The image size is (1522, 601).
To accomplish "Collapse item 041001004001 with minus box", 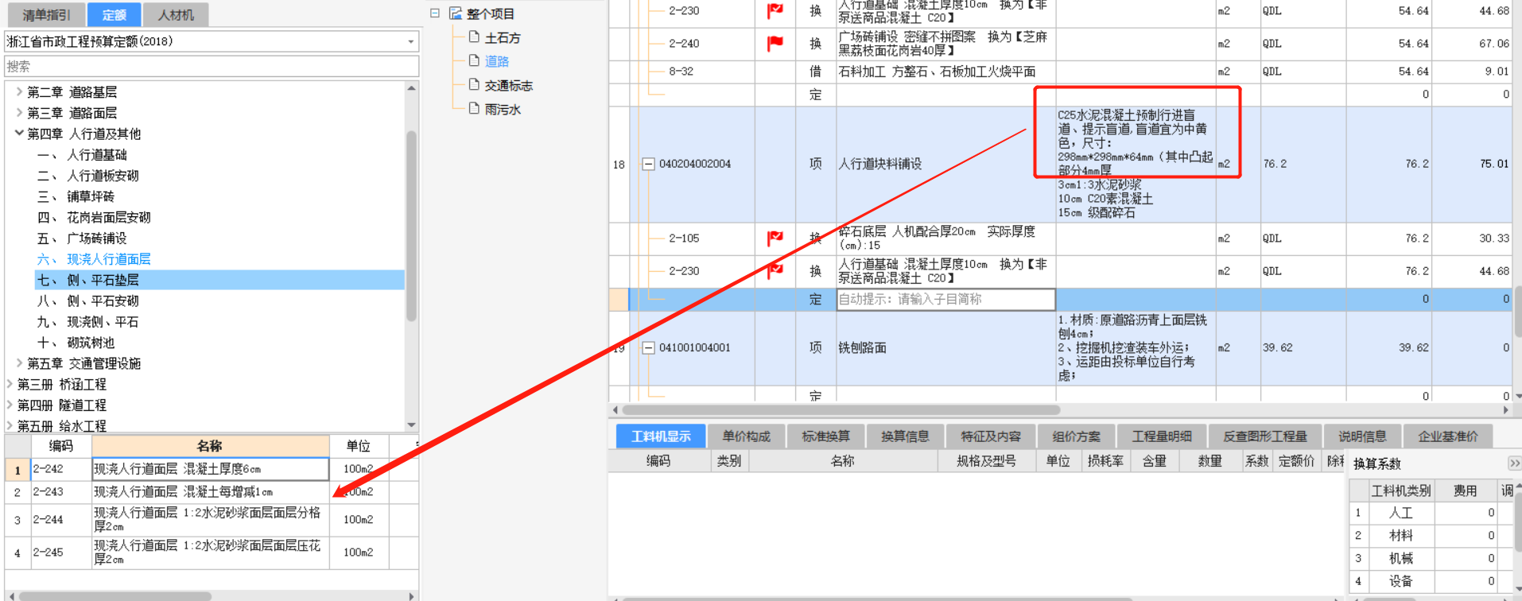I will pyautogui.click(x=648, y=347).
